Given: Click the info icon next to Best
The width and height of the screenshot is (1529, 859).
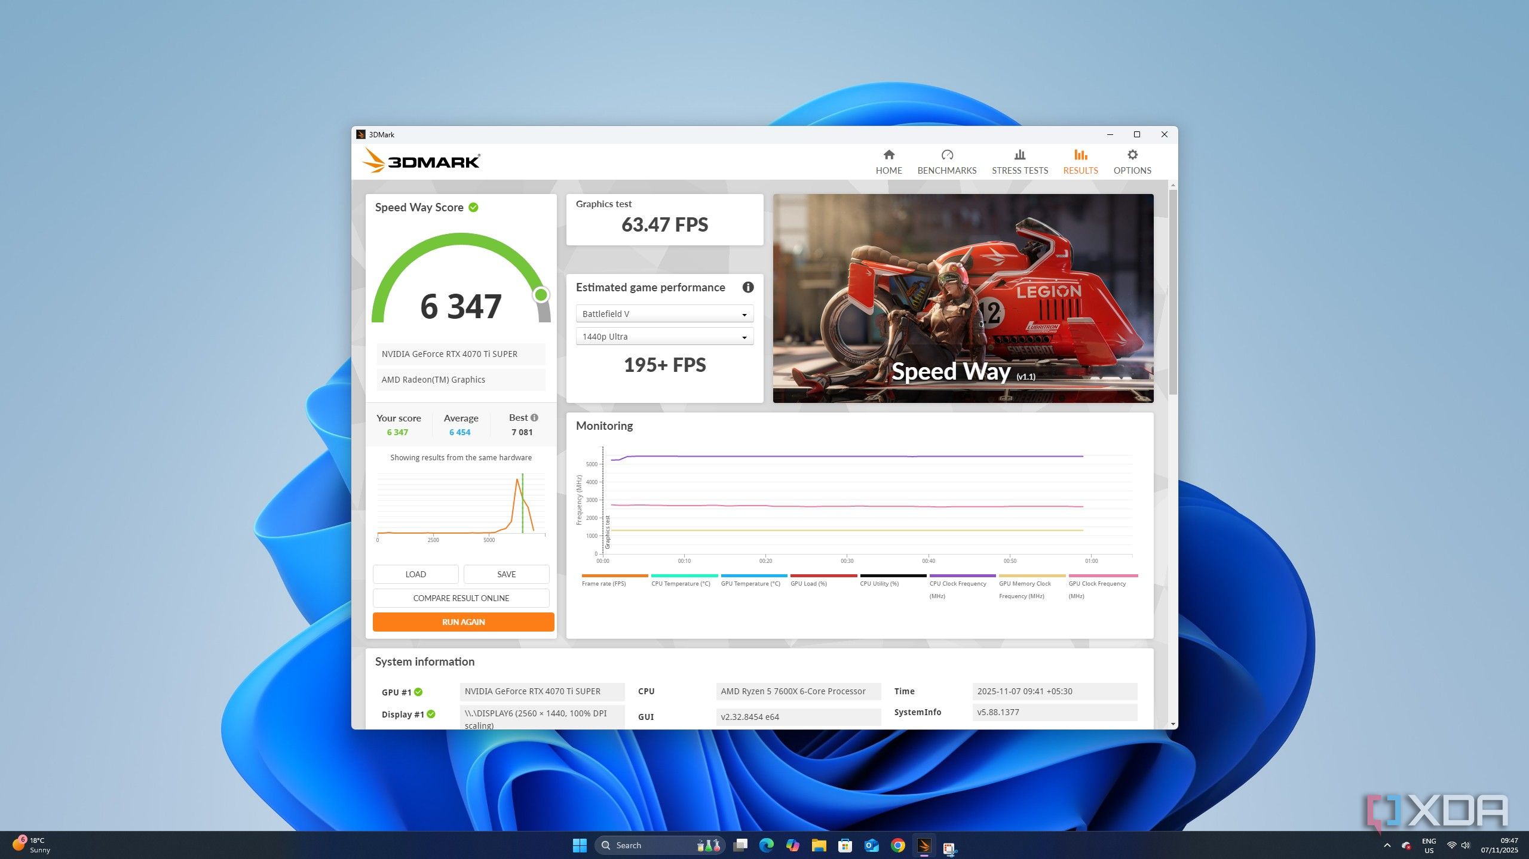Looking at the screenshot, I should 534,418.
